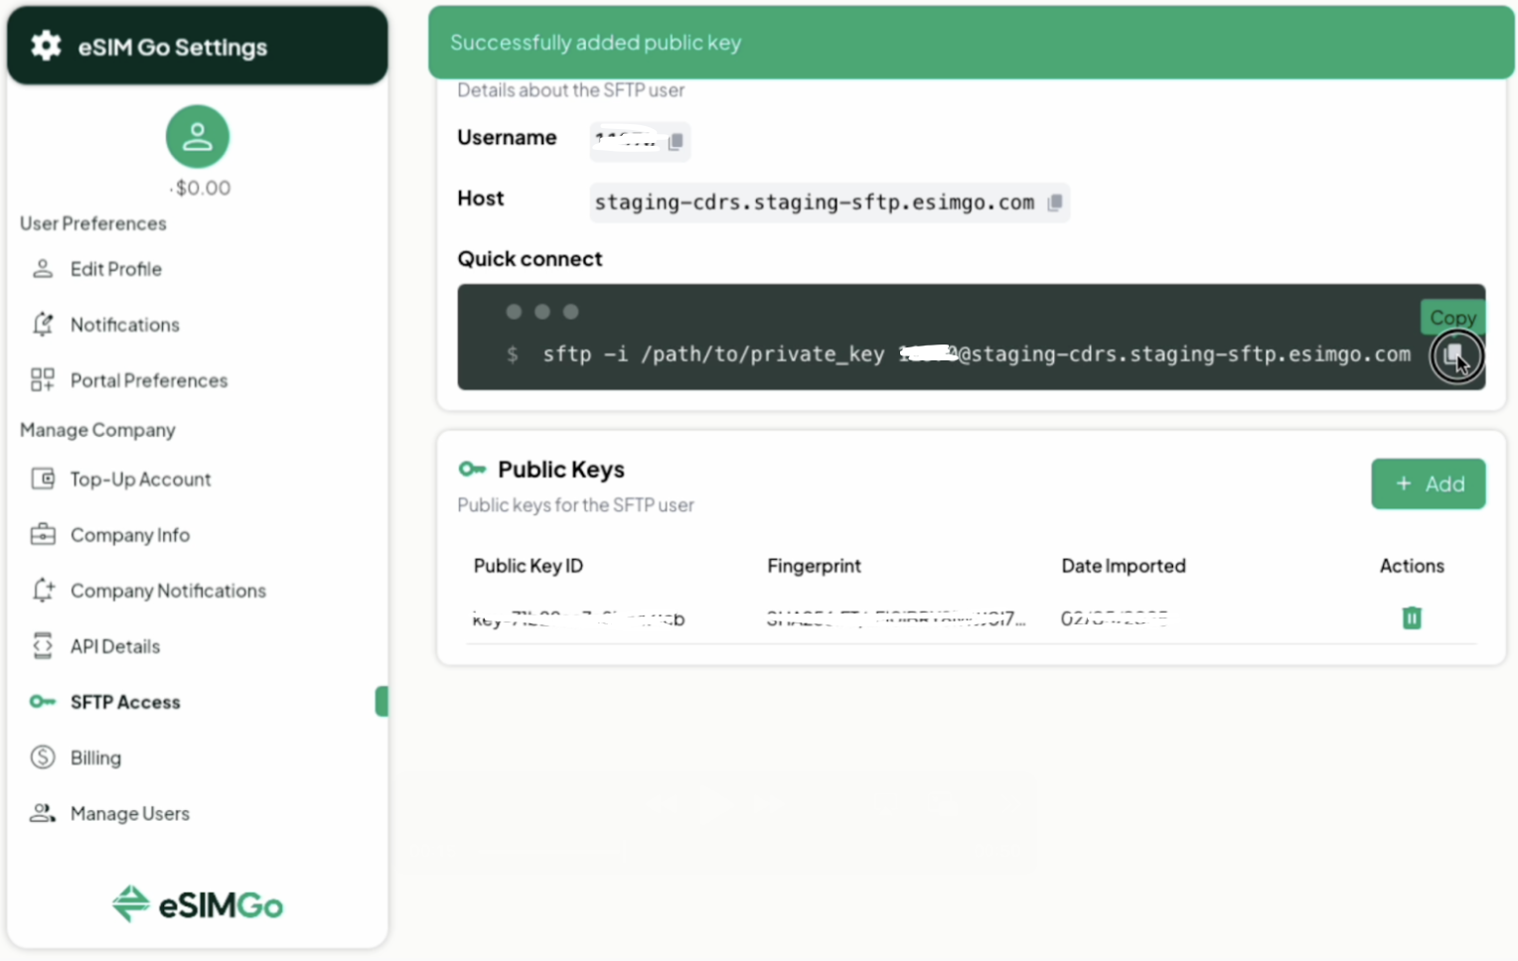Image resolution: width=1518 pixels, height=961 pixels.
Task: Click the Date Imported column header
Action: (1124, 566)
